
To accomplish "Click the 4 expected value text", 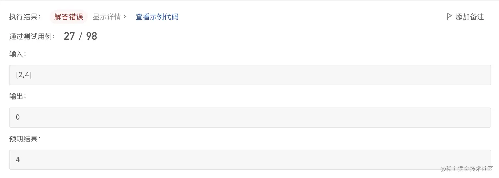I will [18, 160].
